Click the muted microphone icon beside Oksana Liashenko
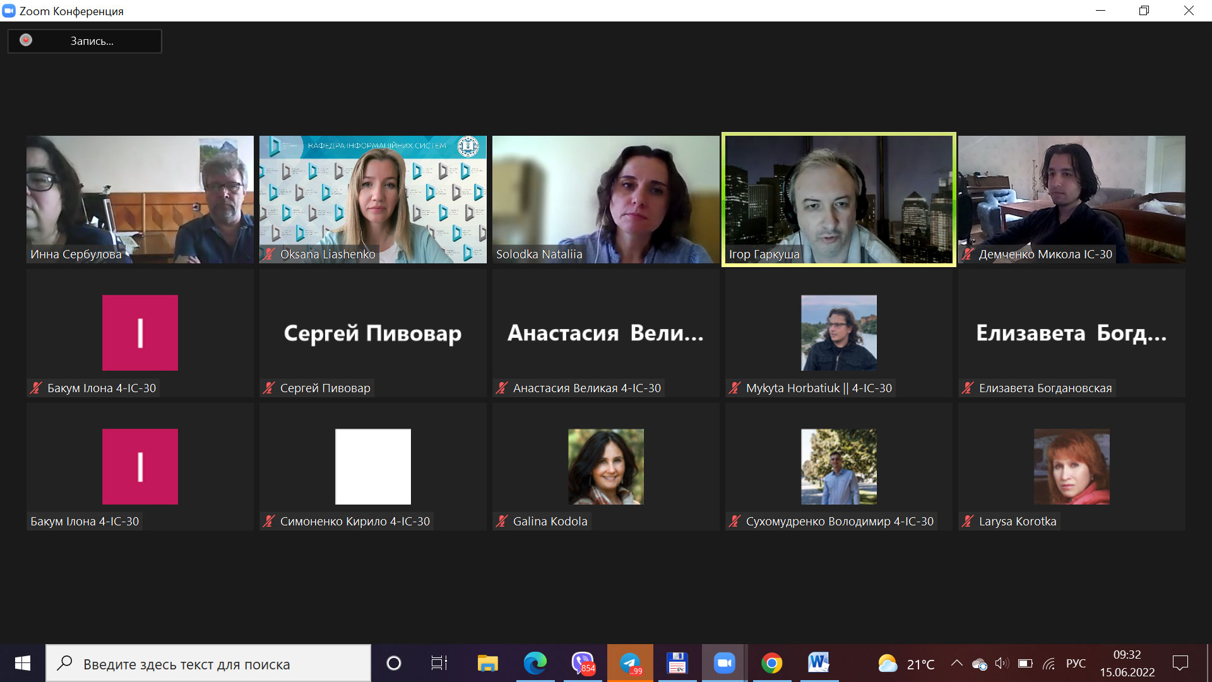 click(x=269, y=254)
